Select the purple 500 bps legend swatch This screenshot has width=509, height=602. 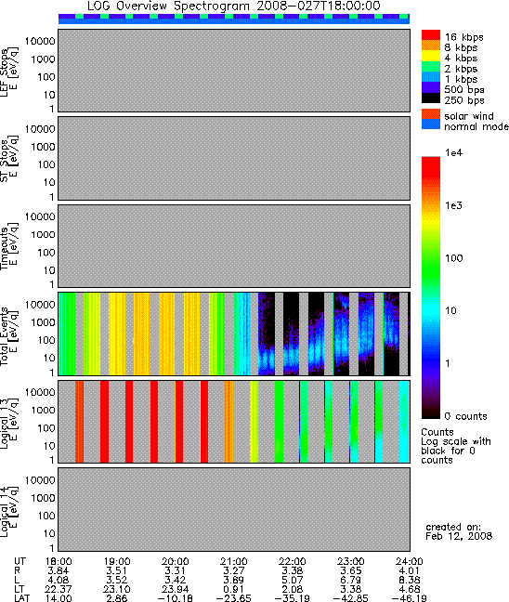[431, 87]
